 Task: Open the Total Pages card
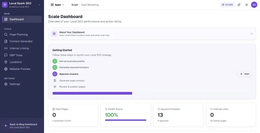click(73, 115)
